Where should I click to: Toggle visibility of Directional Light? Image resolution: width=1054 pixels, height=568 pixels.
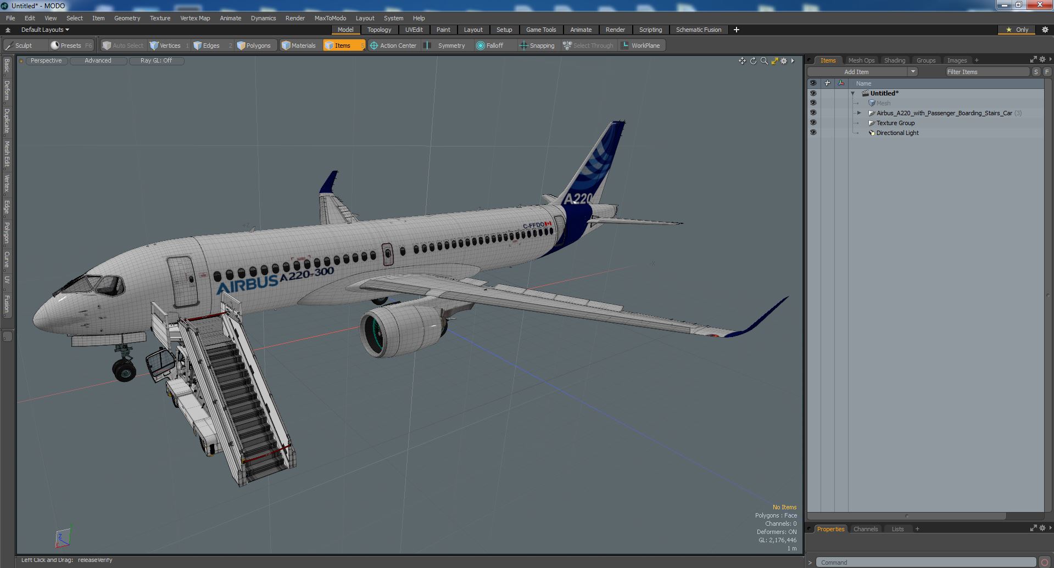coord(813,133)
